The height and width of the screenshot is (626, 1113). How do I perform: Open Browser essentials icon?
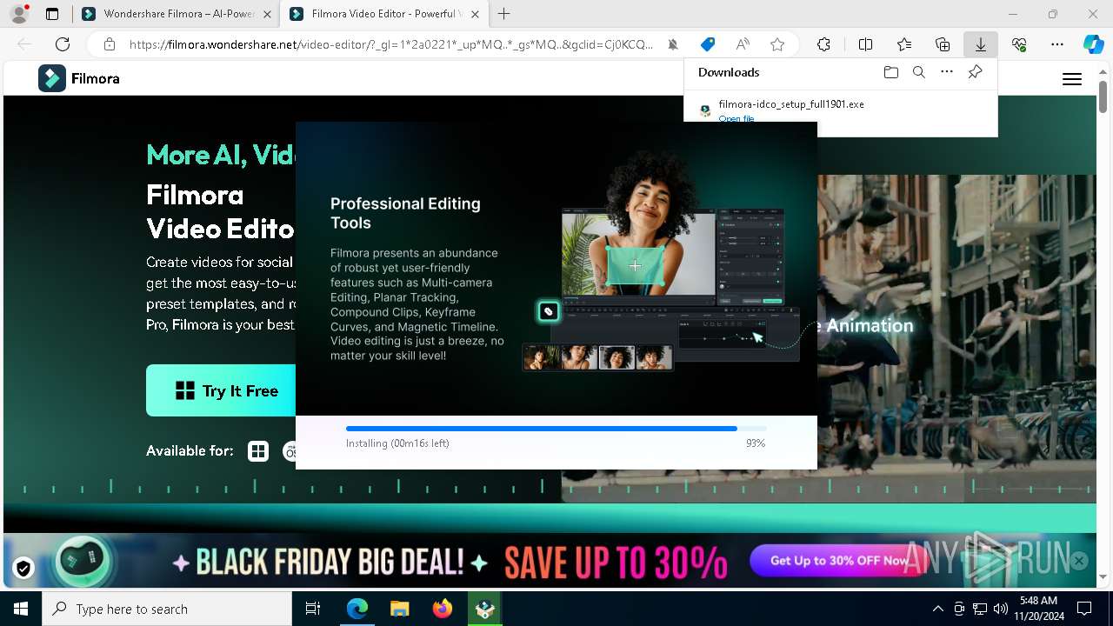[1019, 44]
